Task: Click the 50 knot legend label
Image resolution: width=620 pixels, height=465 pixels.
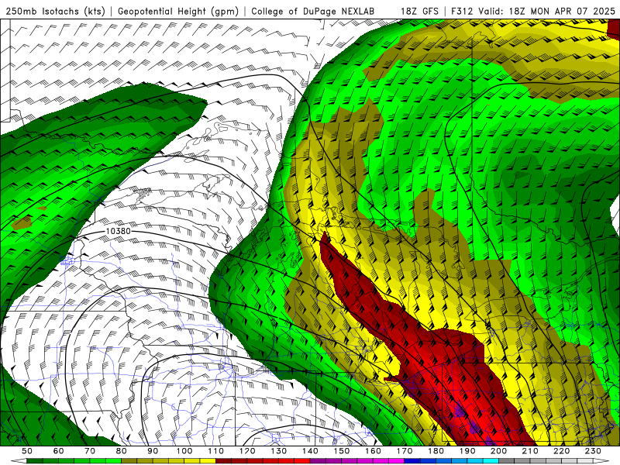Action: [x=27, y=451]
